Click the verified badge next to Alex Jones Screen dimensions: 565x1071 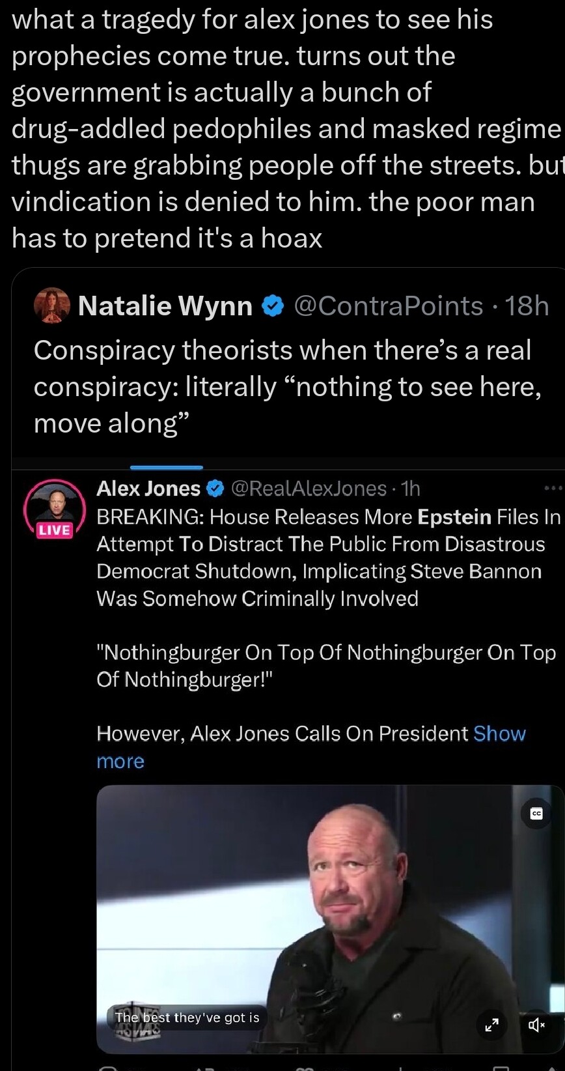pyautogui.click(x=215, y=489)
